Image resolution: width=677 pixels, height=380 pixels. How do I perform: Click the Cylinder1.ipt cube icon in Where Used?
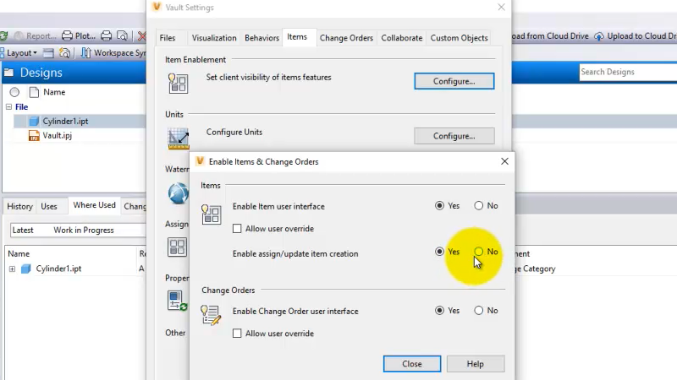(26, 269)
